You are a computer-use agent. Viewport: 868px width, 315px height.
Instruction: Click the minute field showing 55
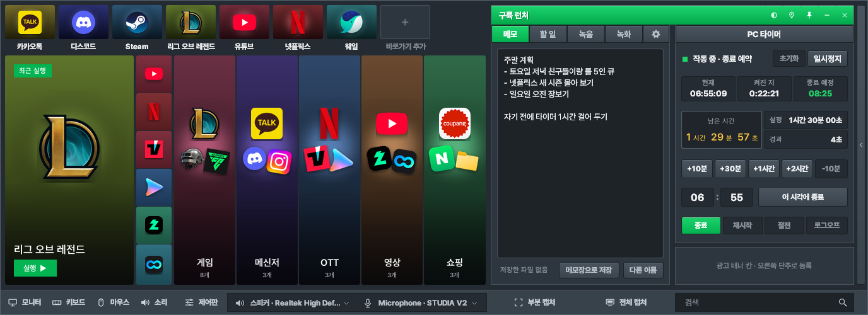point(737,197)
